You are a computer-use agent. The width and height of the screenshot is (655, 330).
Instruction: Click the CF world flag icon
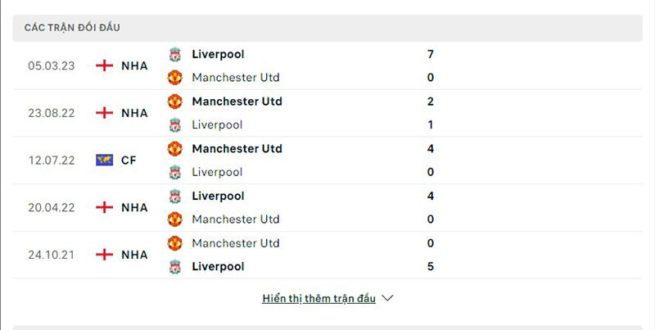pyautogui.click(x=104, y=160)
